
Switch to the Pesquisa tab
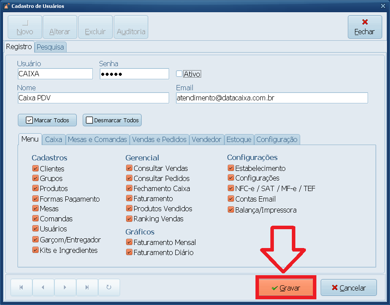pyautogui.click(x=50, y=47)
